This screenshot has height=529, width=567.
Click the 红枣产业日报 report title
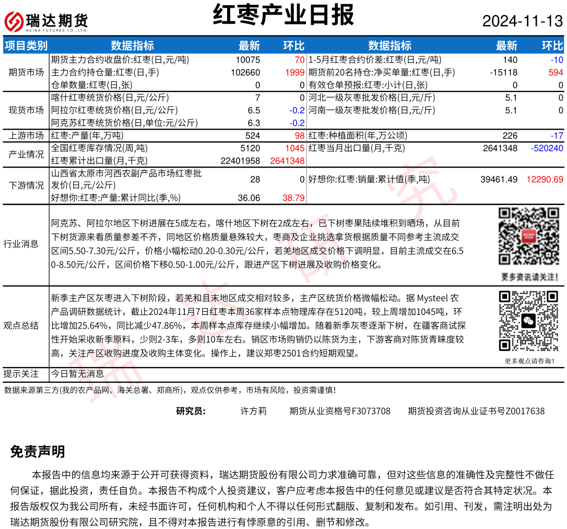point(284,16)
